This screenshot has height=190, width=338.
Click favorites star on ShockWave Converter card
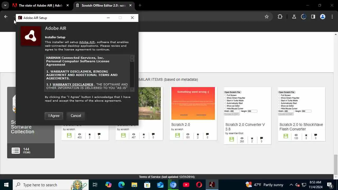306,135
